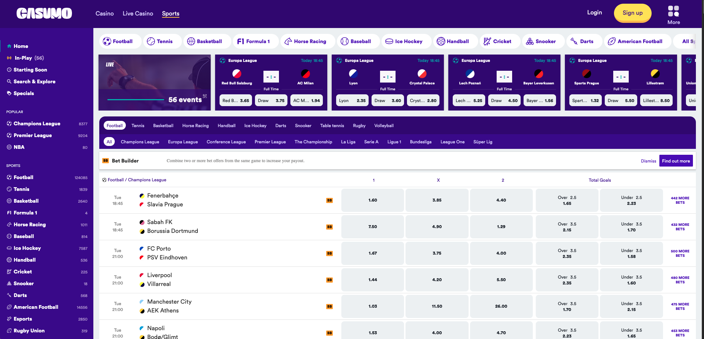Click the Esports icon in sidebar

coord(9,319)
